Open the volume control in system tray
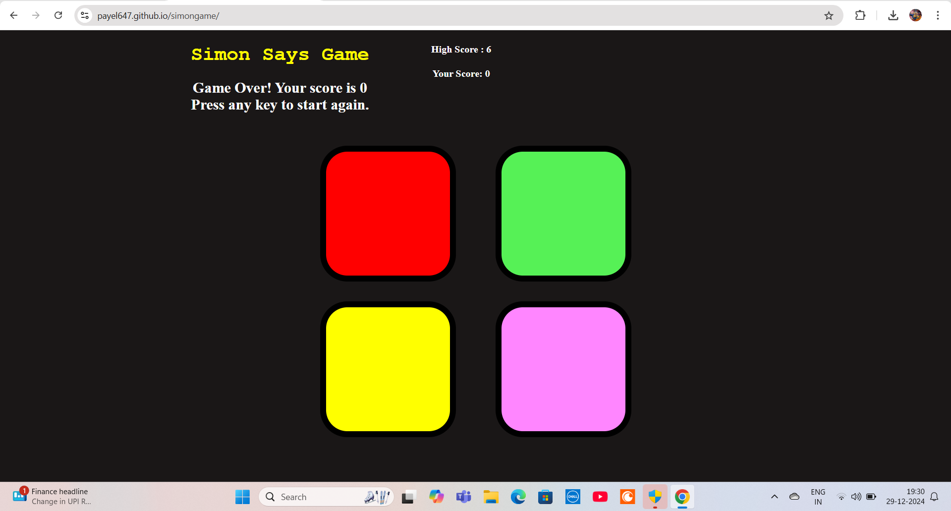Screen dimensions: 951x511 click(856, 497)
